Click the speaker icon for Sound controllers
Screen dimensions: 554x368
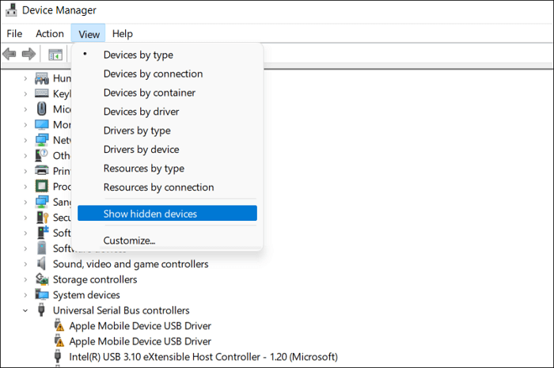[42, 264]
